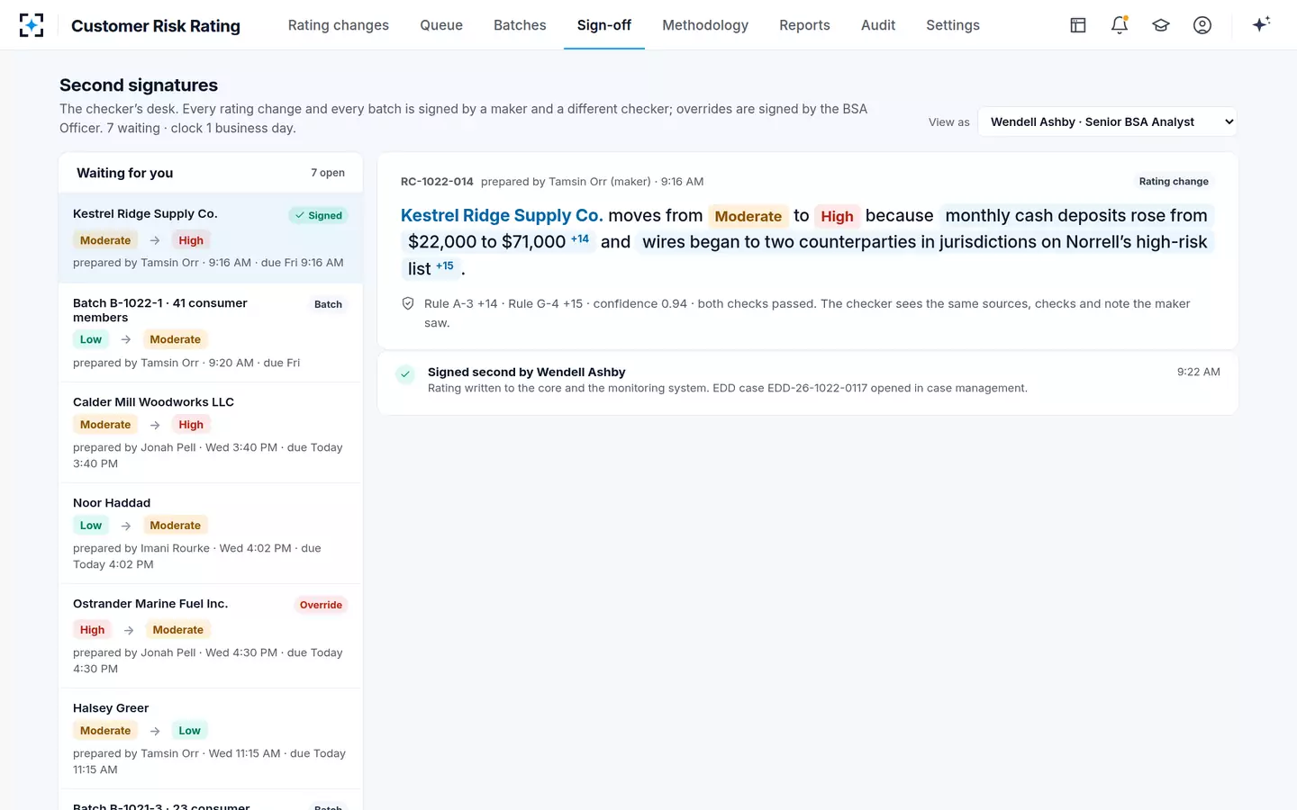This screenshot has height=810, width=1297.
Task: Open the user account icon
Action: 1202,25
